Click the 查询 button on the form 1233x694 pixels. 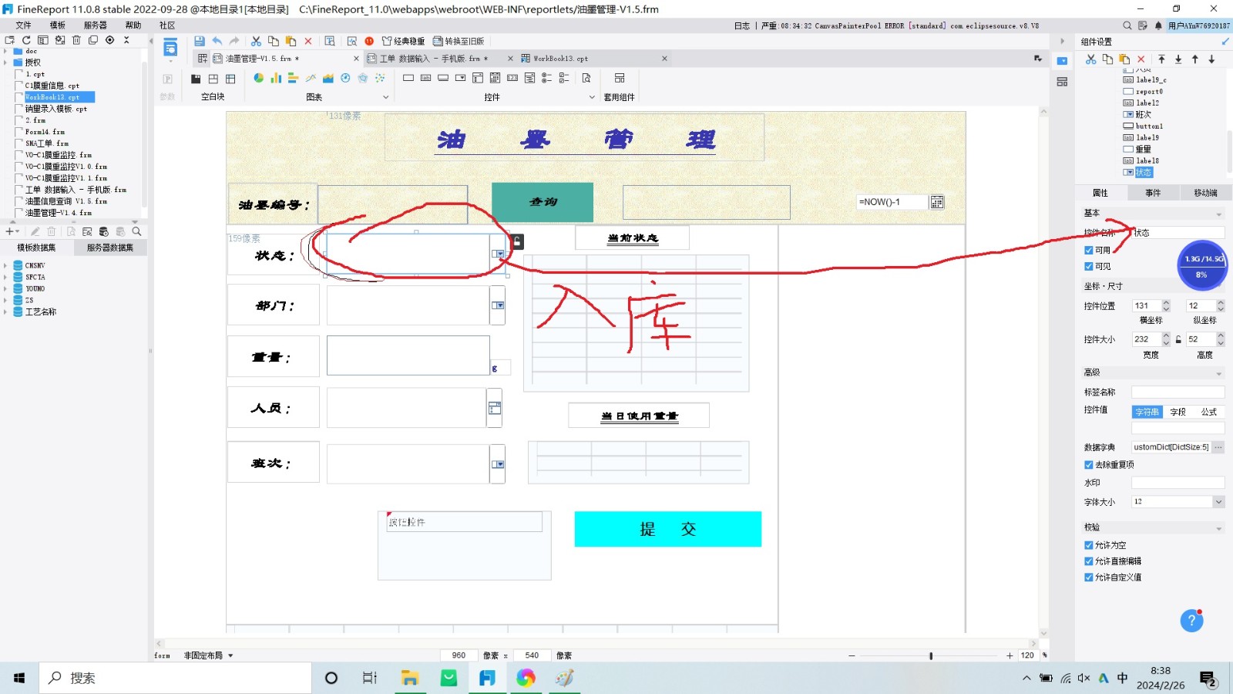point(543,202)
